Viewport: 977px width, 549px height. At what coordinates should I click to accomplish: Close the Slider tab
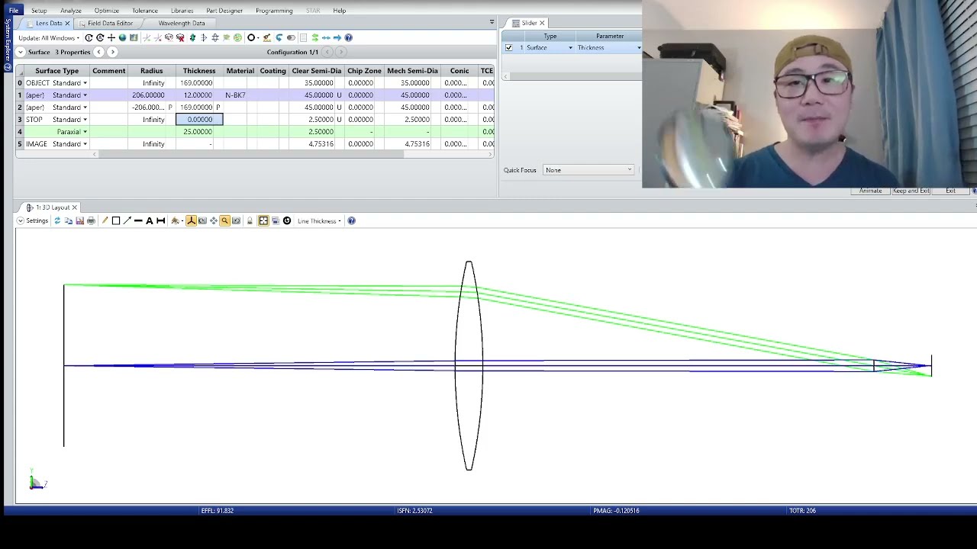pos(542,23)
